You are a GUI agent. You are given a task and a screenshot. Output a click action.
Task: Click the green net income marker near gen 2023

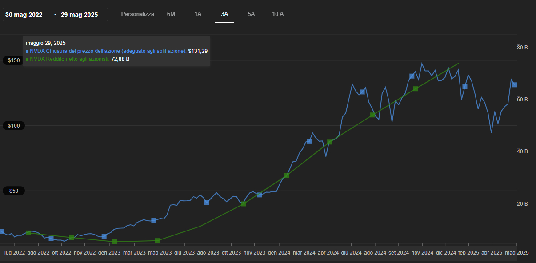(x=115, y=242)
